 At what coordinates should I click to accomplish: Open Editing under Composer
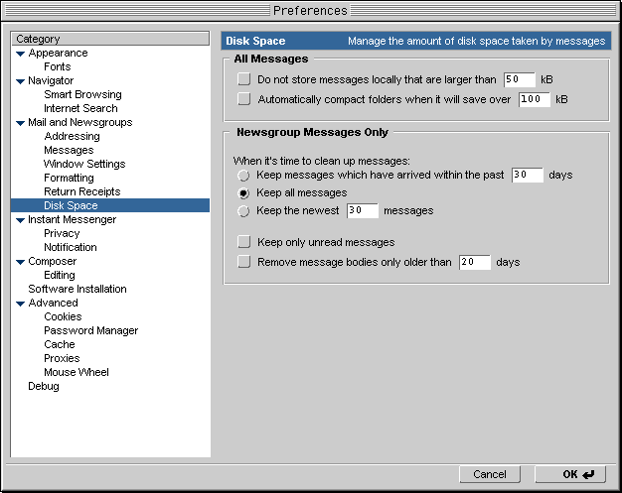[60, 275]
